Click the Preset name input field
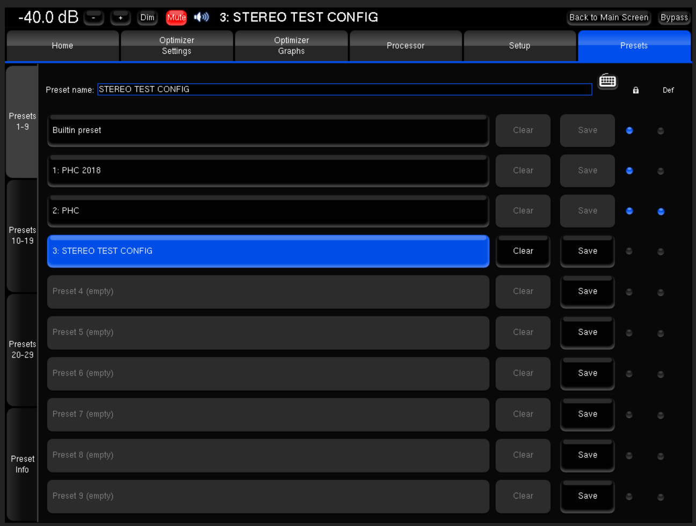Viewport: 696px width, 526px height. 344,89
